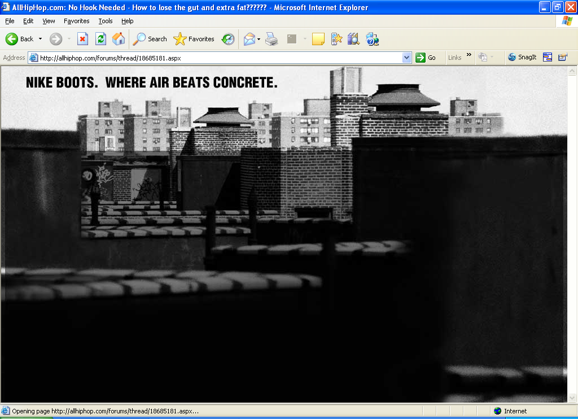Image resolution: width=578 pixels, height=419 pixels.
Task: Open the Edit menu
Action: 28,21
